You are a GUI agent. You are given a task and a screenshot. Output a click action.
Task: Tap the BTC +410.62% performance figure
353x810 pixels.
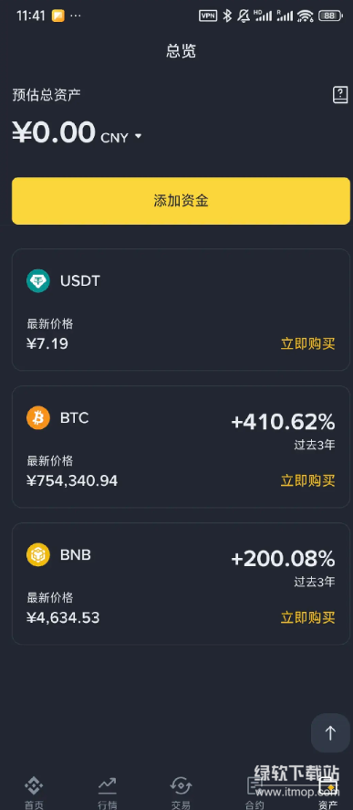click(283, 422)
